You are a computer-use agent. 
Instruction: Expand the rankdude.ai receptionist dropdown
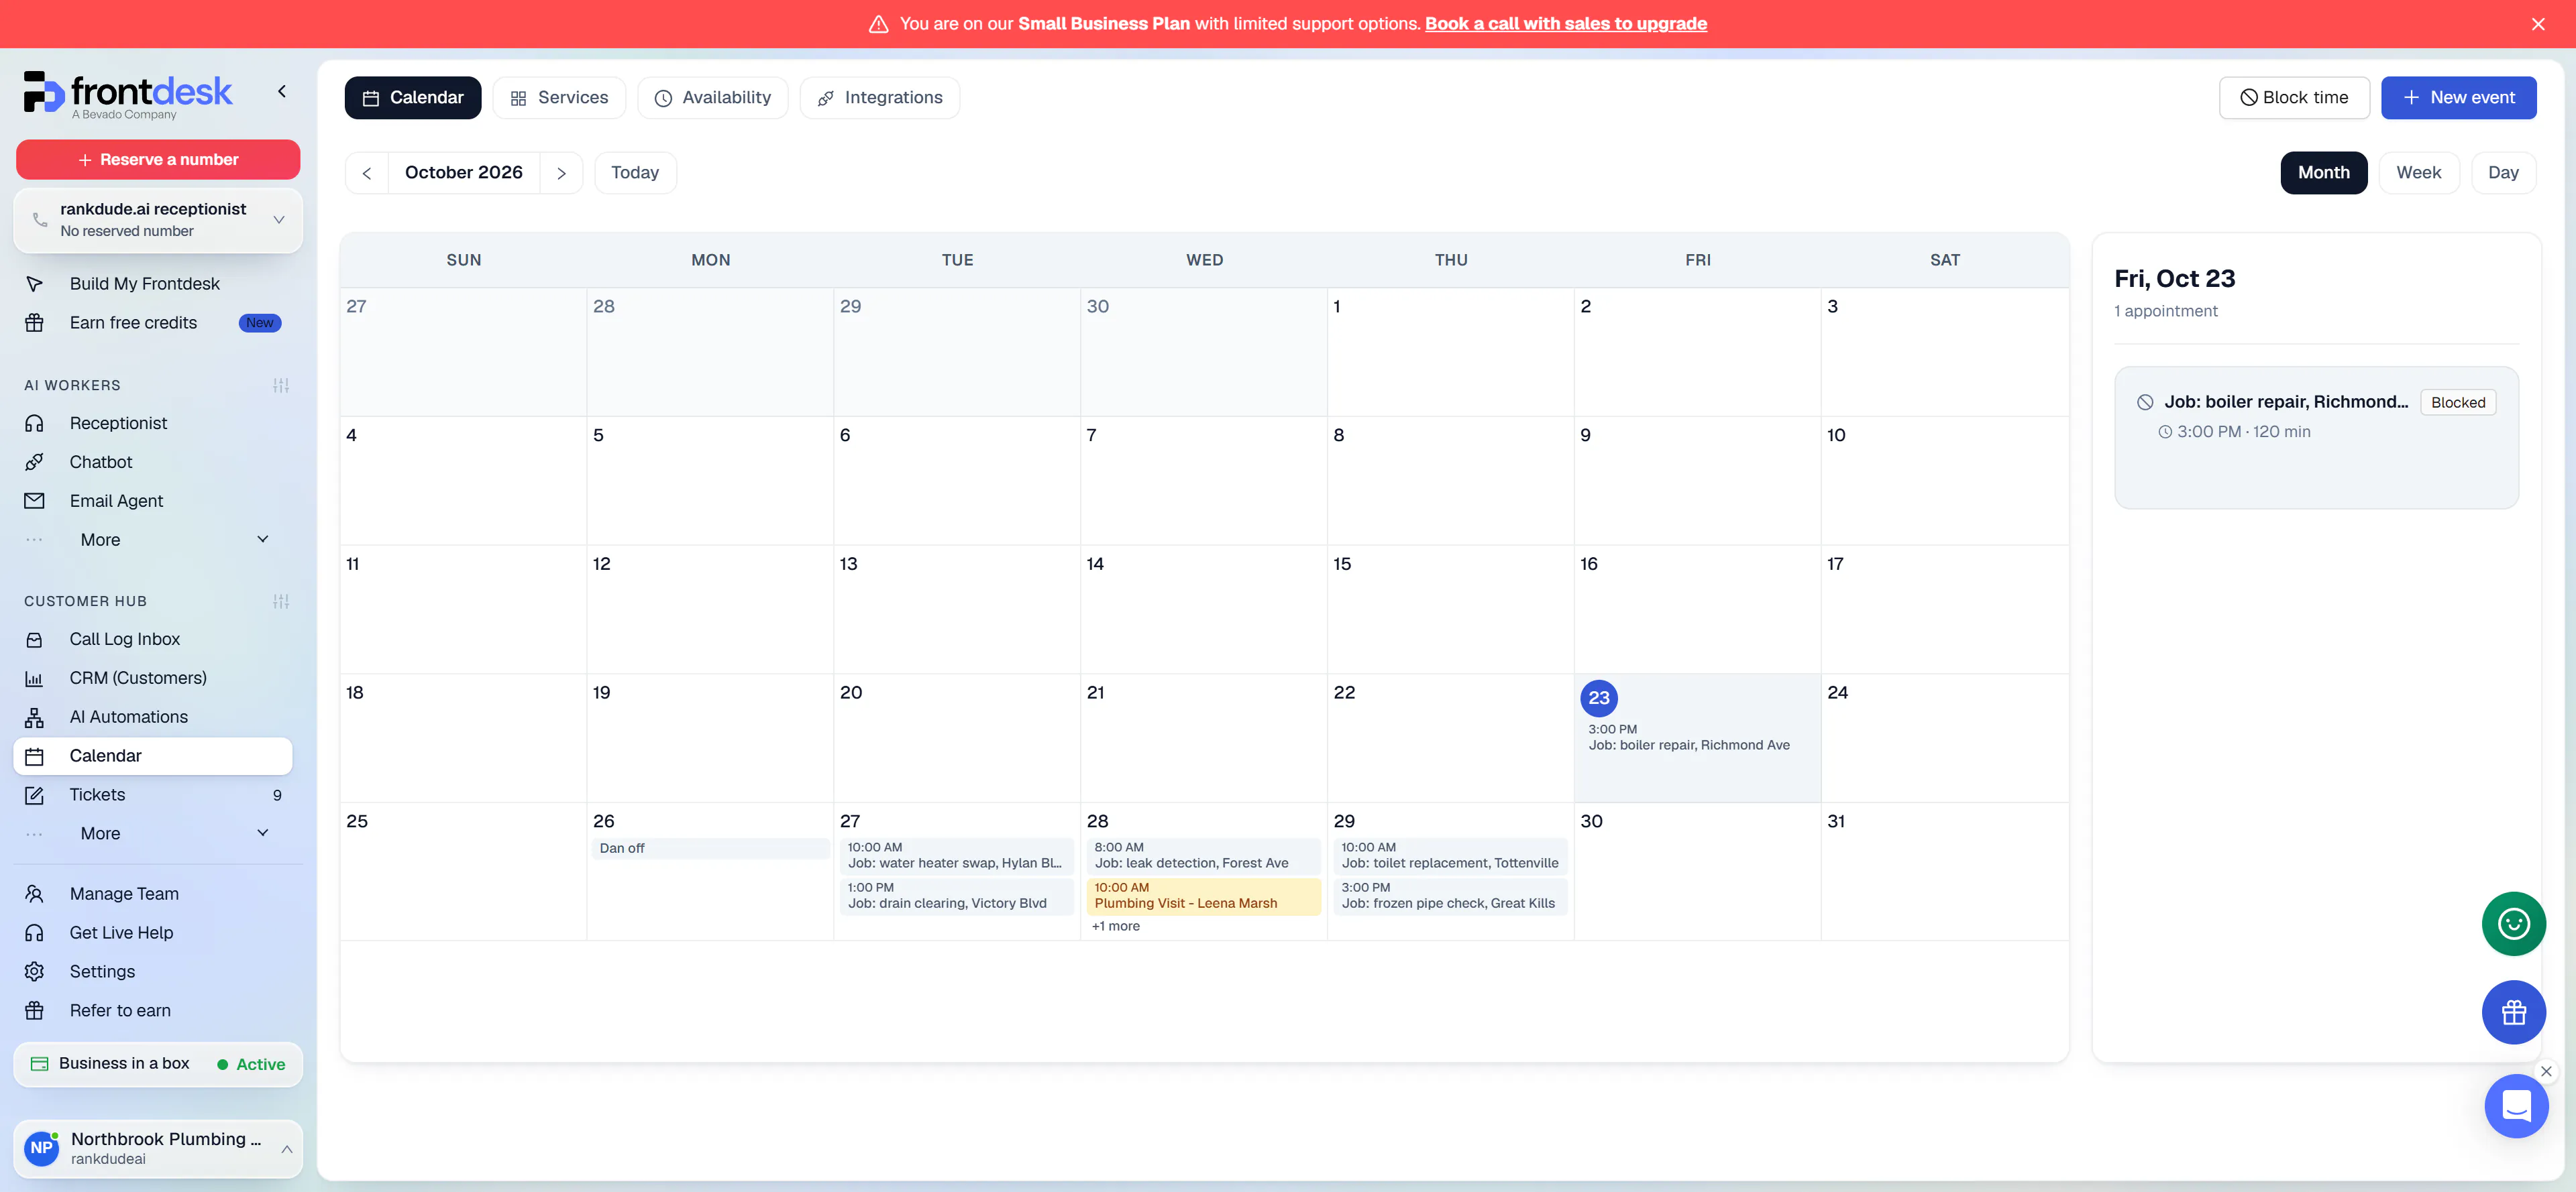[158, 220]
